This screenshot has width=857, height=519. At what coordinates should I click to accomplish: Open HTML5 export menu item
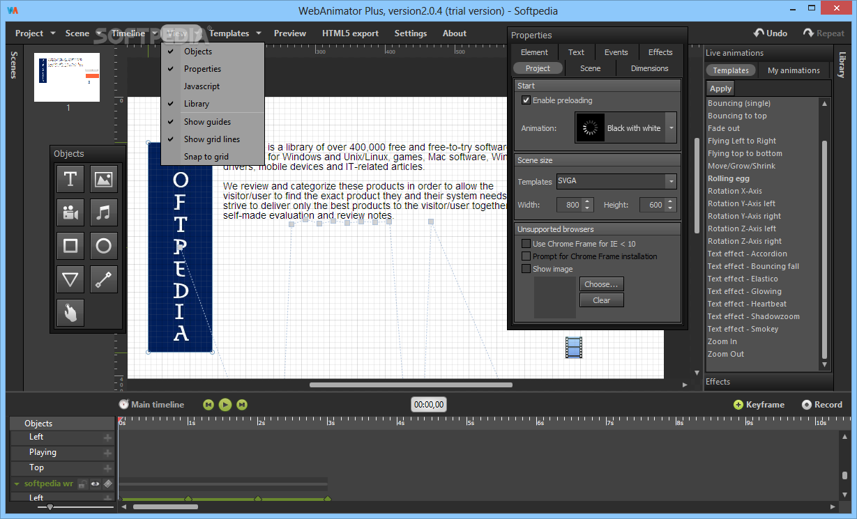tap(350, 33)
